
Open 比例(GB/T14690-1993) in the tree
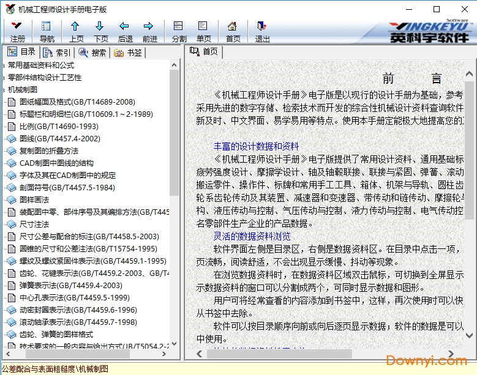click(59, 127)
